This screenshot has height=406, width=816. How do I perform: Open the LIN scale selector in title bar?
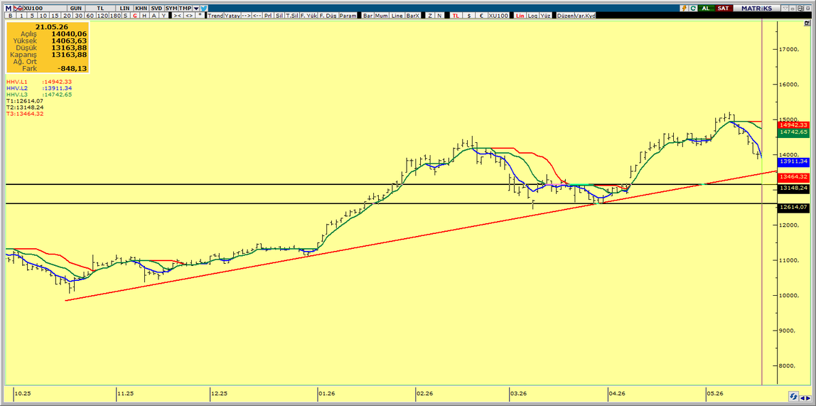[124, 8]
